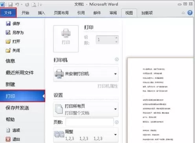Click the floppy disk icon next to 保存
Image resolution: width=195 pixels, height=143 pixels.
(x=8, y=24)
